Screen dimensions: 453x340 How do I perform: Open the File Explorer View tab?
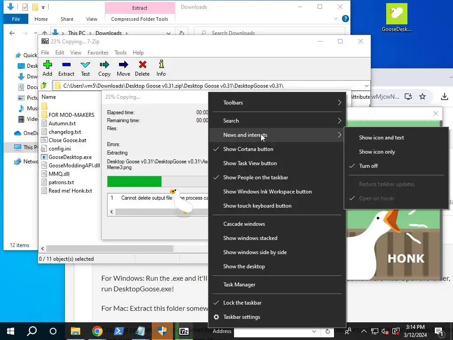tap(92, 19)
